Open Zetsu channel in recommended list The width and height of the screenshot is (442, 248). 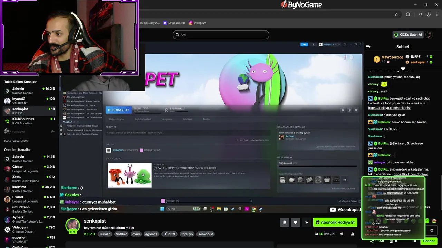click(x=30, y=179)
